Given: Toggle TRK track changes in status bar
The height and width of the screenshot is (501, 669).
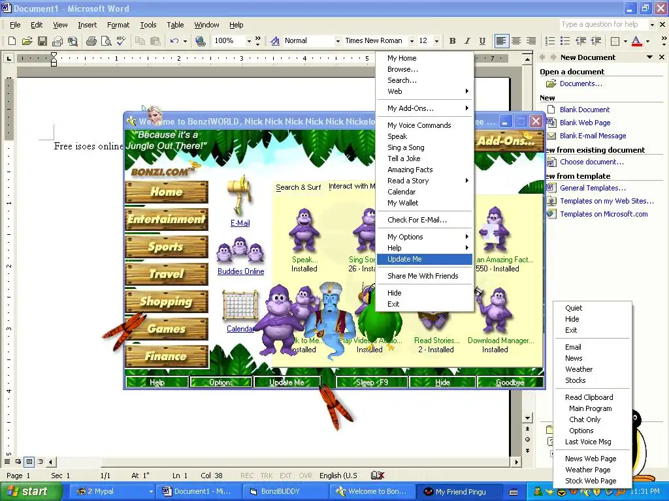Looking at the screenshot, I should (267, 476).
